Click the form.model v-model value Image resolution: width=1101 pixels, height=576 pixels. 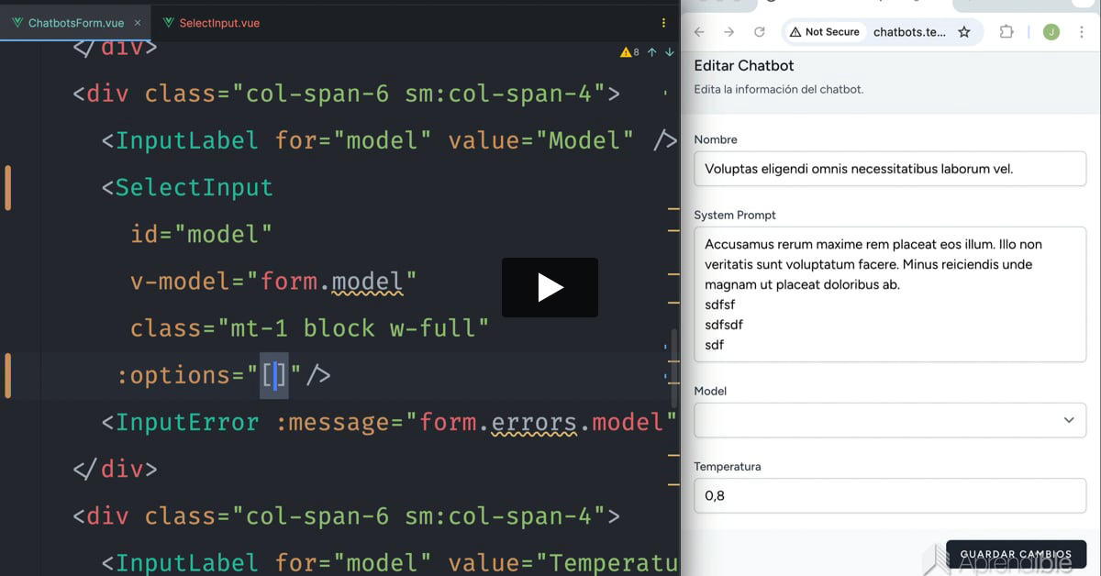tap(331, 282)
